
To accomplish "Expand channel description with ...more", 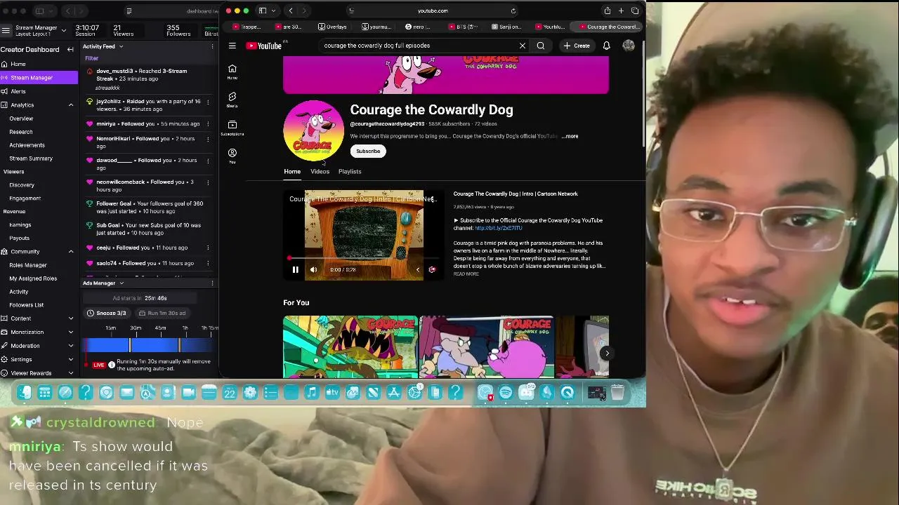I will coord(570,136).
